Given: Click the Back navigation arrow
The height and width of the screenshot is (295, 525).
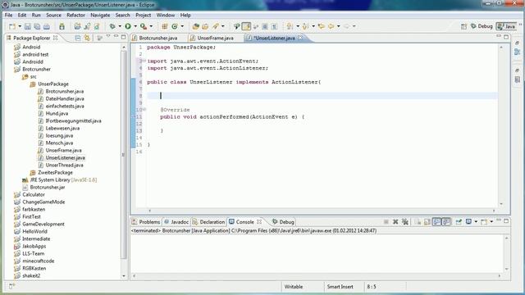Looking at the screenshot, I should (331, 26).
